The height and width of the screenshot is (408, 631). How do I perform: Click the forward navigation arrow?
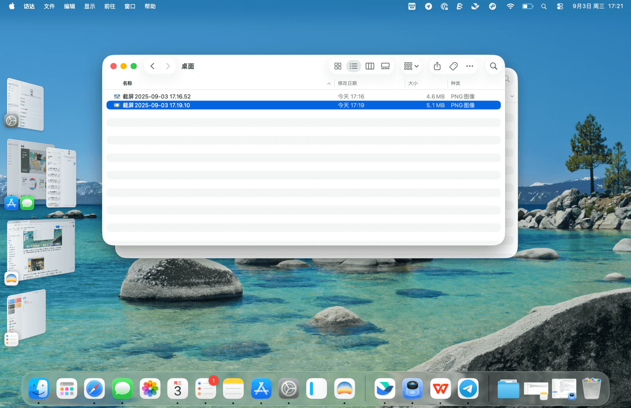168,66
